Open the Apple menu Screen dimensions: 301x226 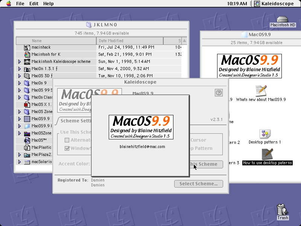point(9,4)
